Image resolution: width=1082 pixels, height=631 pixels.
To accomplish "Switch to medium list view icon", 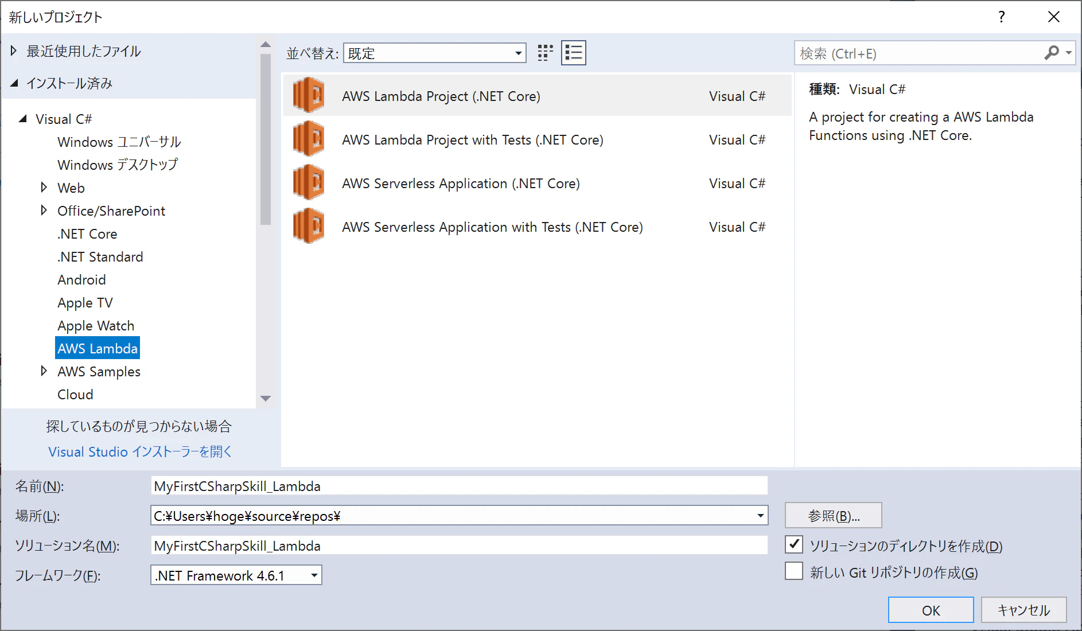I will pyautogui.click(x=574, y=53).
